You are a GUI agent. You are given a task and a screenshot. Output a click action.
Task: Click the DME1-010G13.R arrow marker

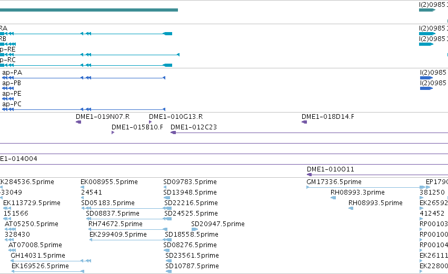pyautogui.click(x=150, y=122)
